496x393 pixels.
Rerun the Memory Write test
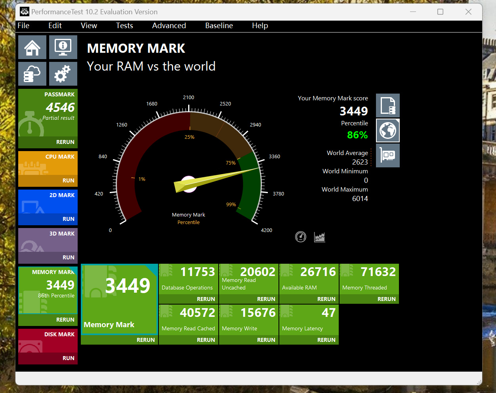(x=249, y=340)
